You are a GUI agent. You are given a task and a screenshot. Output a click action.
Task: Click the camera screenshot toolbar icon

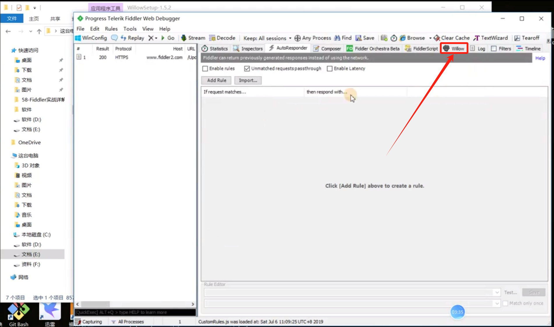click(384, 38)
